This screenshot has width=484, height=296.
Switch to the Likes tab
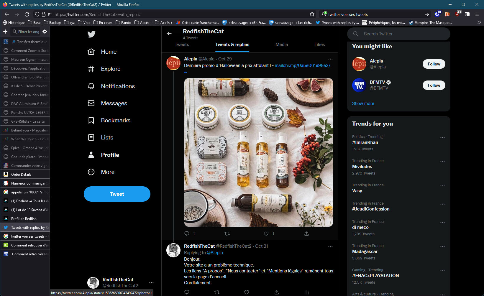pyautogui.click(x=319, y=45)
